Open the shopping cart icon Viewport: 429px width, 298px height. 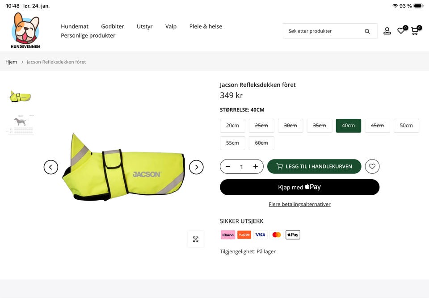pyautogui.click(x=415, y=31)
